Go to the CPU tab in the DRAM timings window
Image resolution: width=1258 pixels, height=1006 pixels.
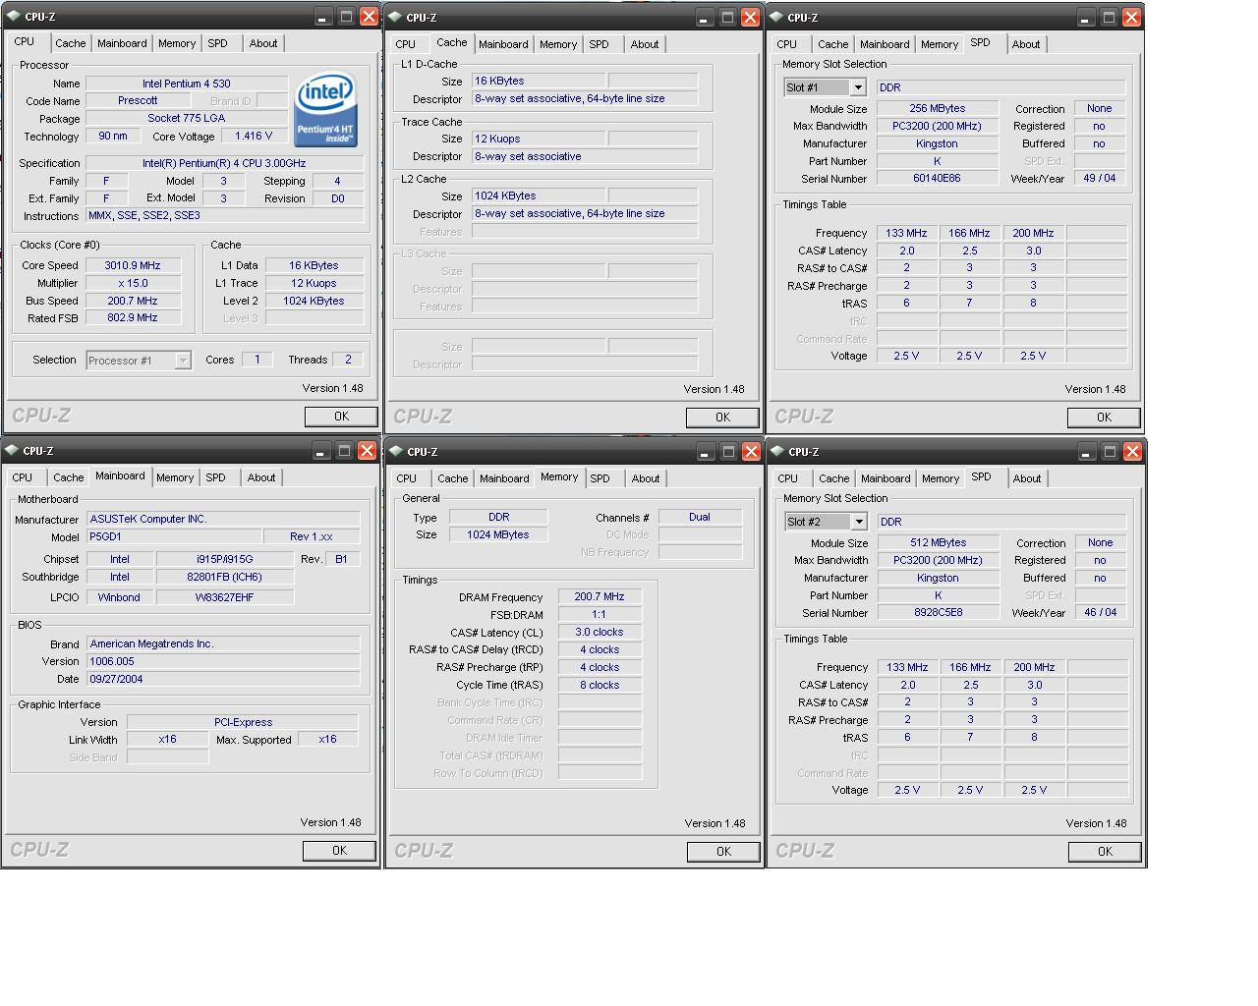[x=406, y=478]
